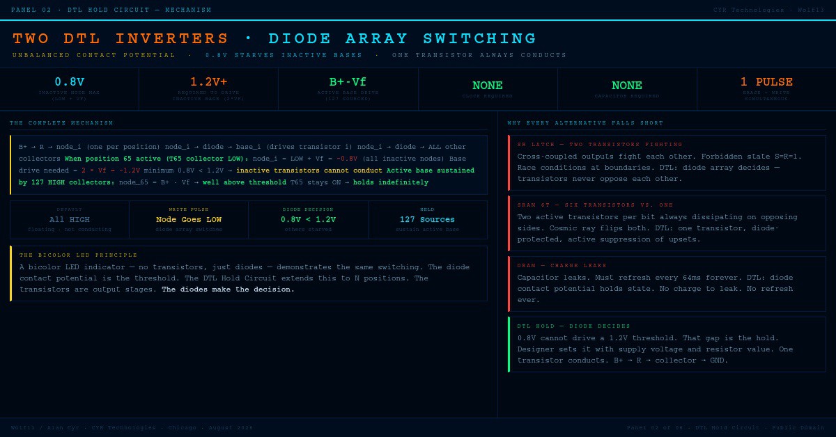836x437 pixels.
Task: Click the DRAM charge leaks card
Action: [x=667, y=284]
